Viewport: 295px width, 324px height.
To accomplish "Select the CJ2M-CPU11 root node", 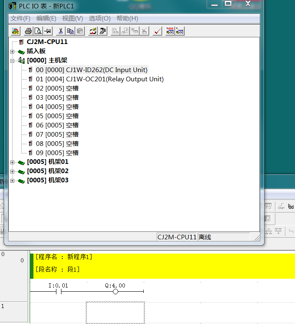I will point(47,42).
